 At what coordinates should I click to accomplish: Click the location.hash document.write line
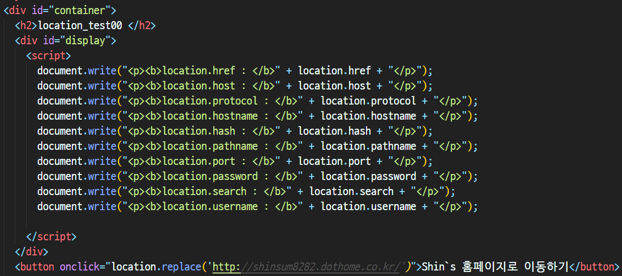pos(235,131)
